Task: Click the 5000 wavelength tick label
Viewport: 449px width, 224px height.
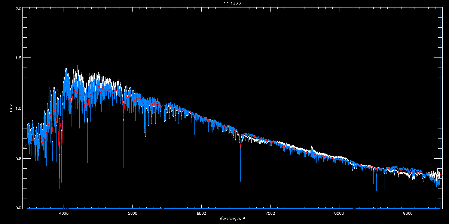Action: pos(133,213)
